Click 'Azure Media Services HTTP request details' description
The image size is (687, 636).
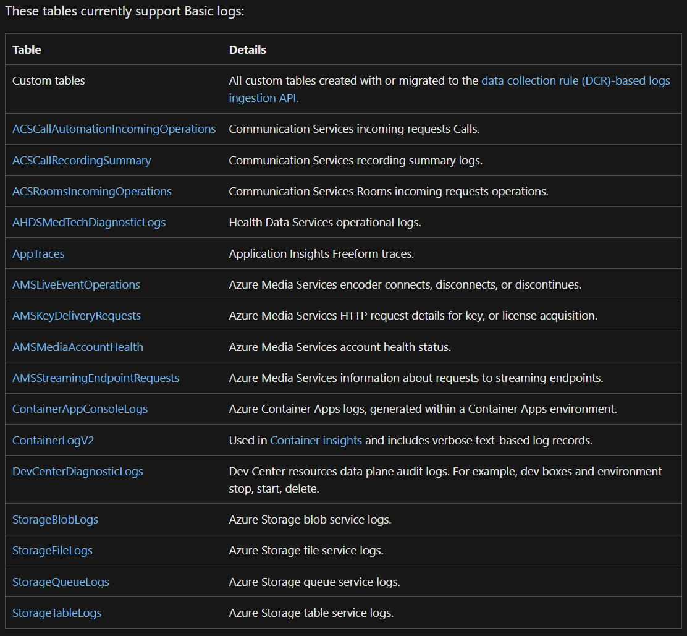(x=413, y=316)
